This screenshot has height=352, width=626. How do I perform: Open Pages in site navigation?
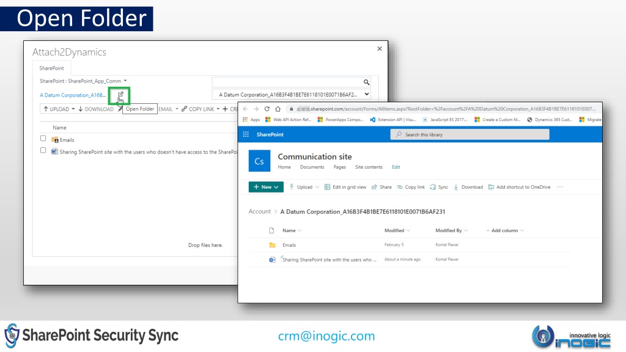(340, 167)
